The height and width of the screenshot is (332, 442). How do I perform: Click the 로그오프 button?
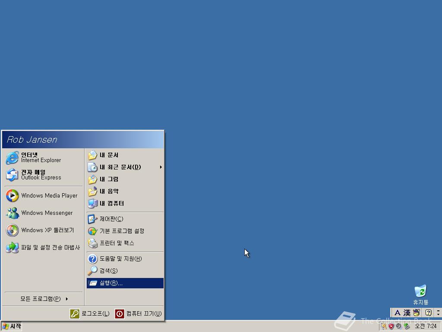click(x=90, y=314)
